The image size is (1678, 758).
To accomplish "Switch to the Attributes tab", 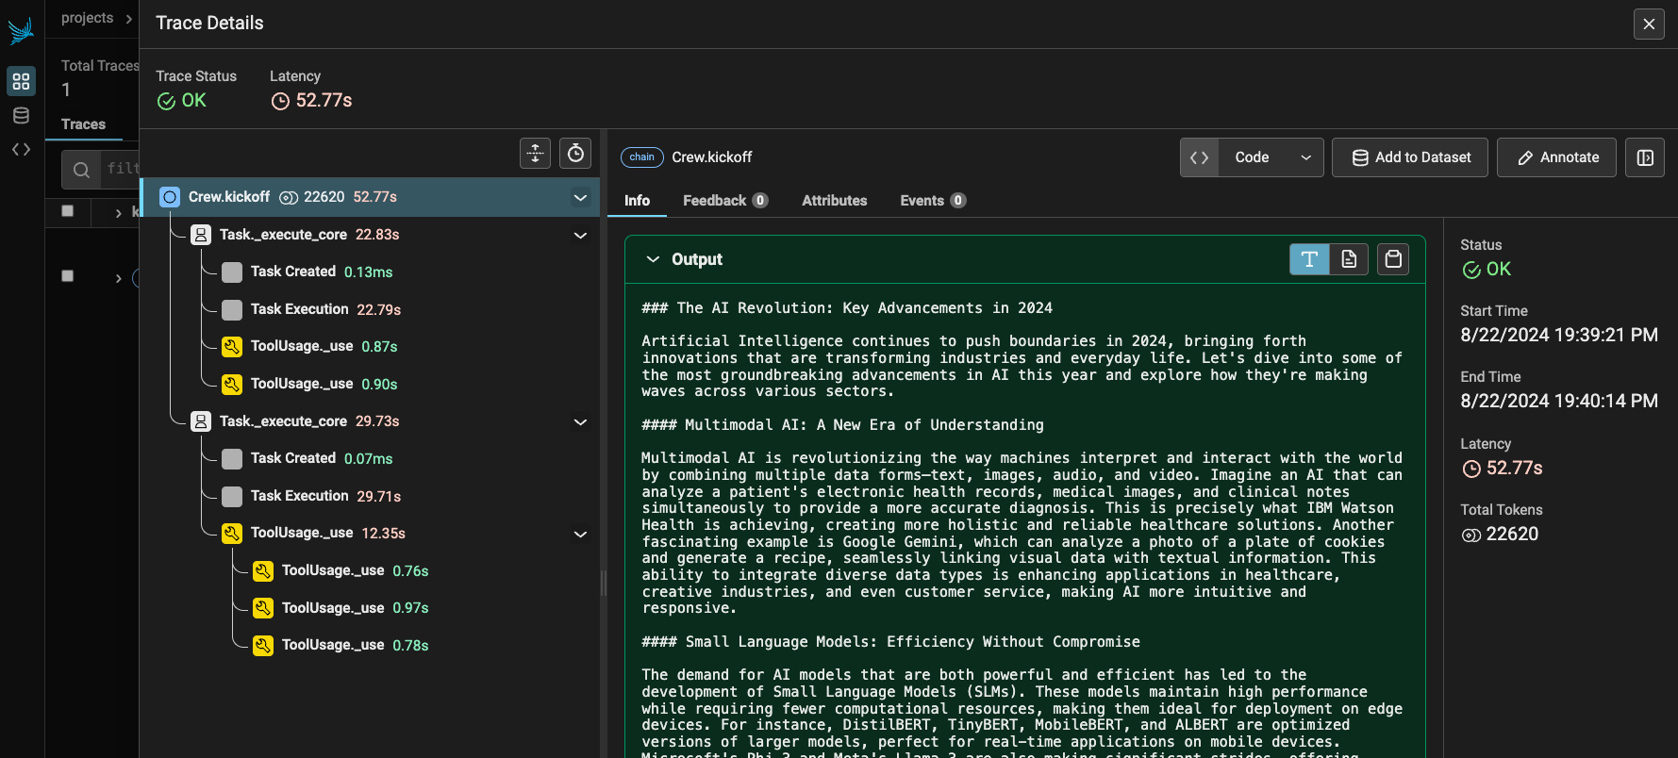I will [x=834, y=200].
